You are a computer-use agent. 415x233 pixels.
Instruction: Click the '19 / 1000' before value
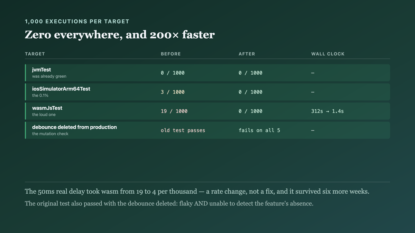click(174, 111)
